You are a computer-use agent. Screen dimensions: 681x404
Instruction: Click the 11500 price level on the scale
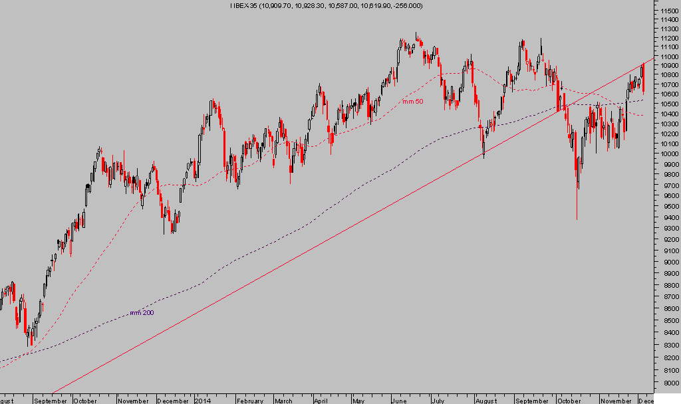click(668, 11)
